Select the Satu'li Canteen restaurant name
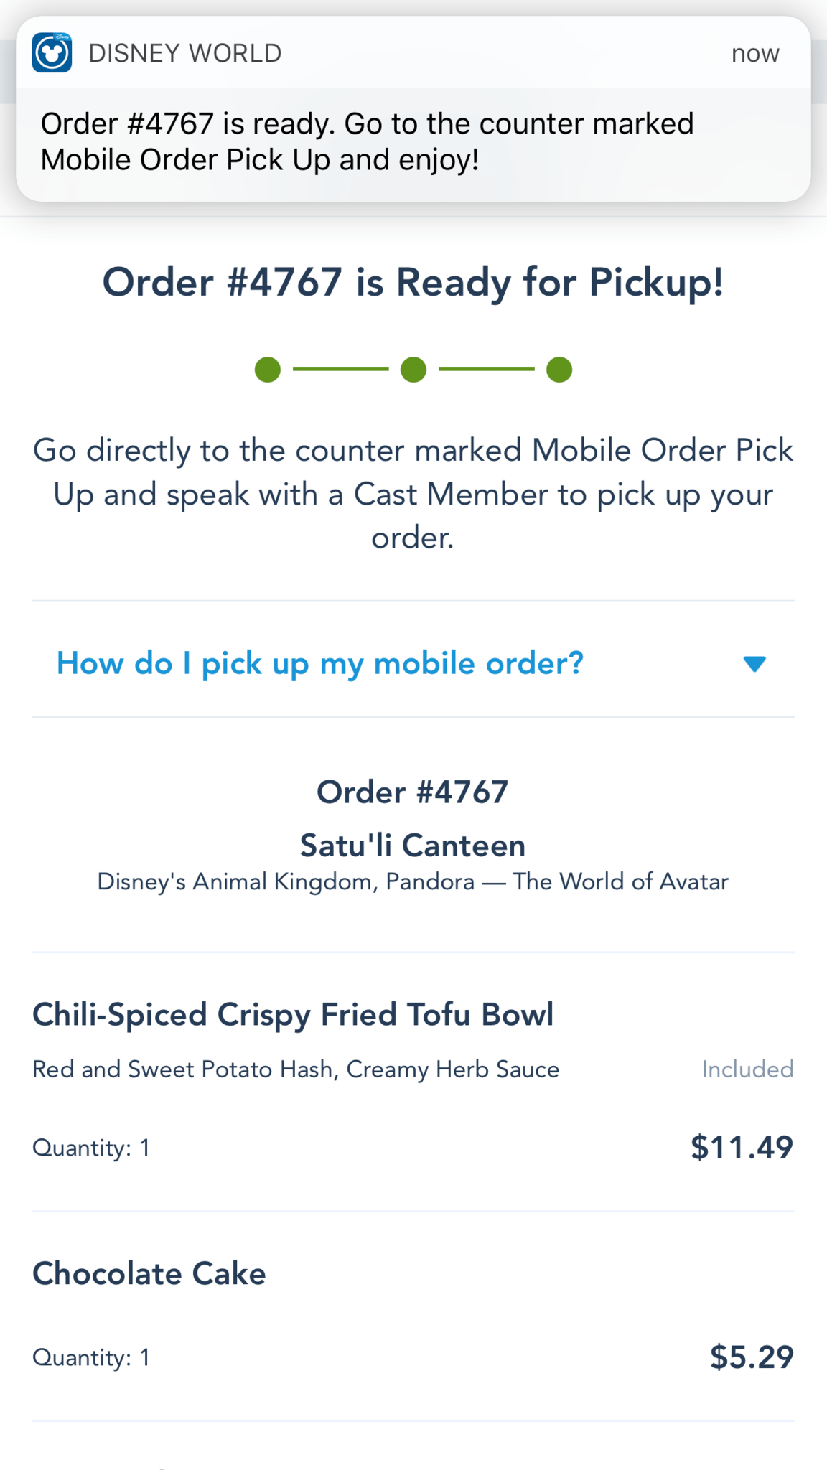This screenshot has height=1470, width=827. point(413,846)
